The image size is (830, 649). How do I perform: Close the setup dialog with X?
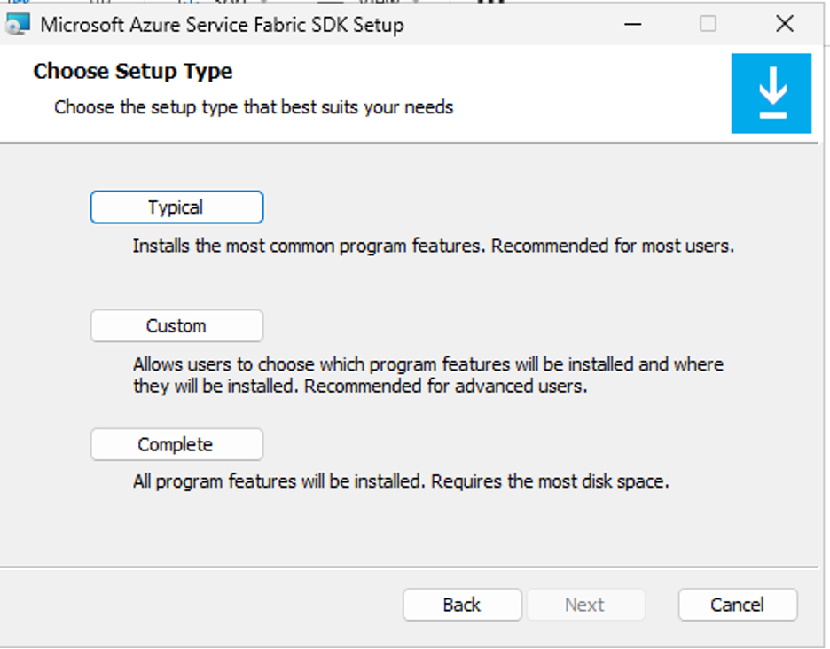pos(785,24)
